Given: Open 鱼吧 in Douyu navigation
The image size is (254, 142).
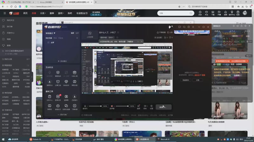Looking at the screenshot, I should (x=70, y=13).
